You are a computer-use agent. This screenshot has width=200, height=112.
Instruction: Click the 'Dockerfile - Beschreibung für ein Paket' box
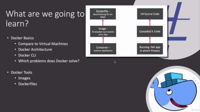(103, 14)
